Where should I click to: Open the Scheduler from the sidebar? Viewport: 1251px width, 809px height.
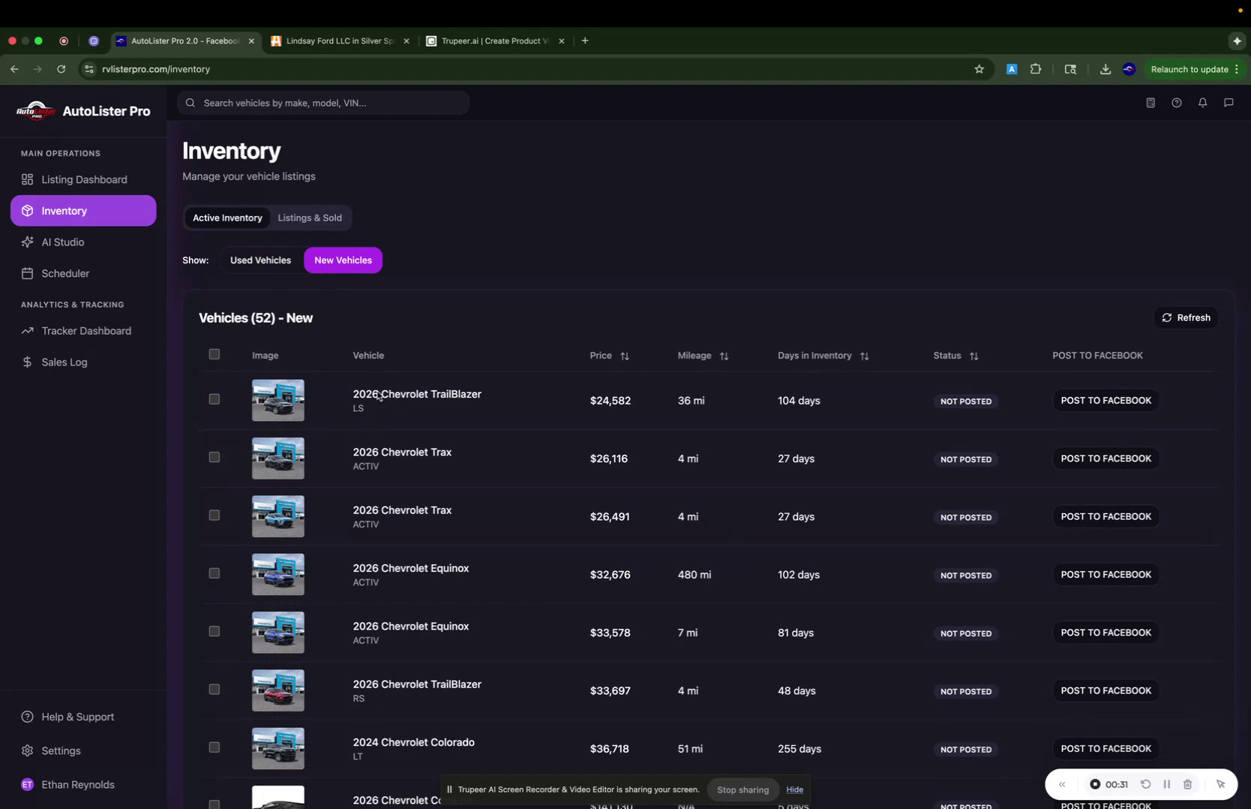pos(64,273)
